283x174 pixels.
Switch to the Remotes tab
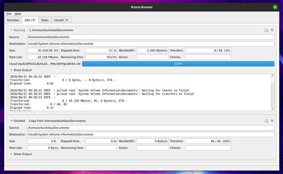(x=13, y=20)
